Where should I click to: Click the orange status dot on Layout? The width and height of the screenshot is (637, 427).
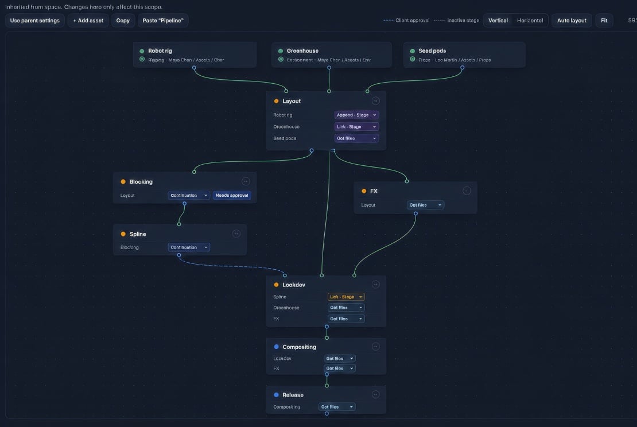click(276, 101)
